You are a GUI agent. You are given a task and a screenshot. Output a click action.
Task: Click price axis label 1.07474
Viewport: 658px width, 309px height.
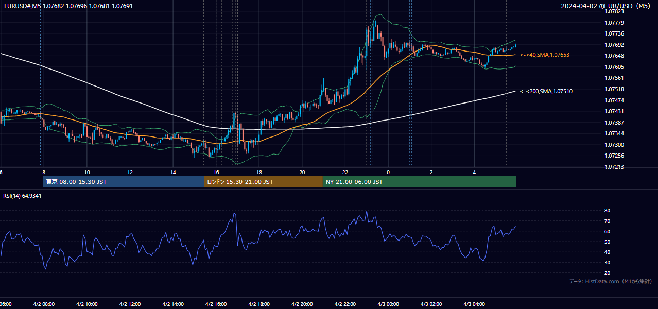pyautogui.click(x=614, y=100)
